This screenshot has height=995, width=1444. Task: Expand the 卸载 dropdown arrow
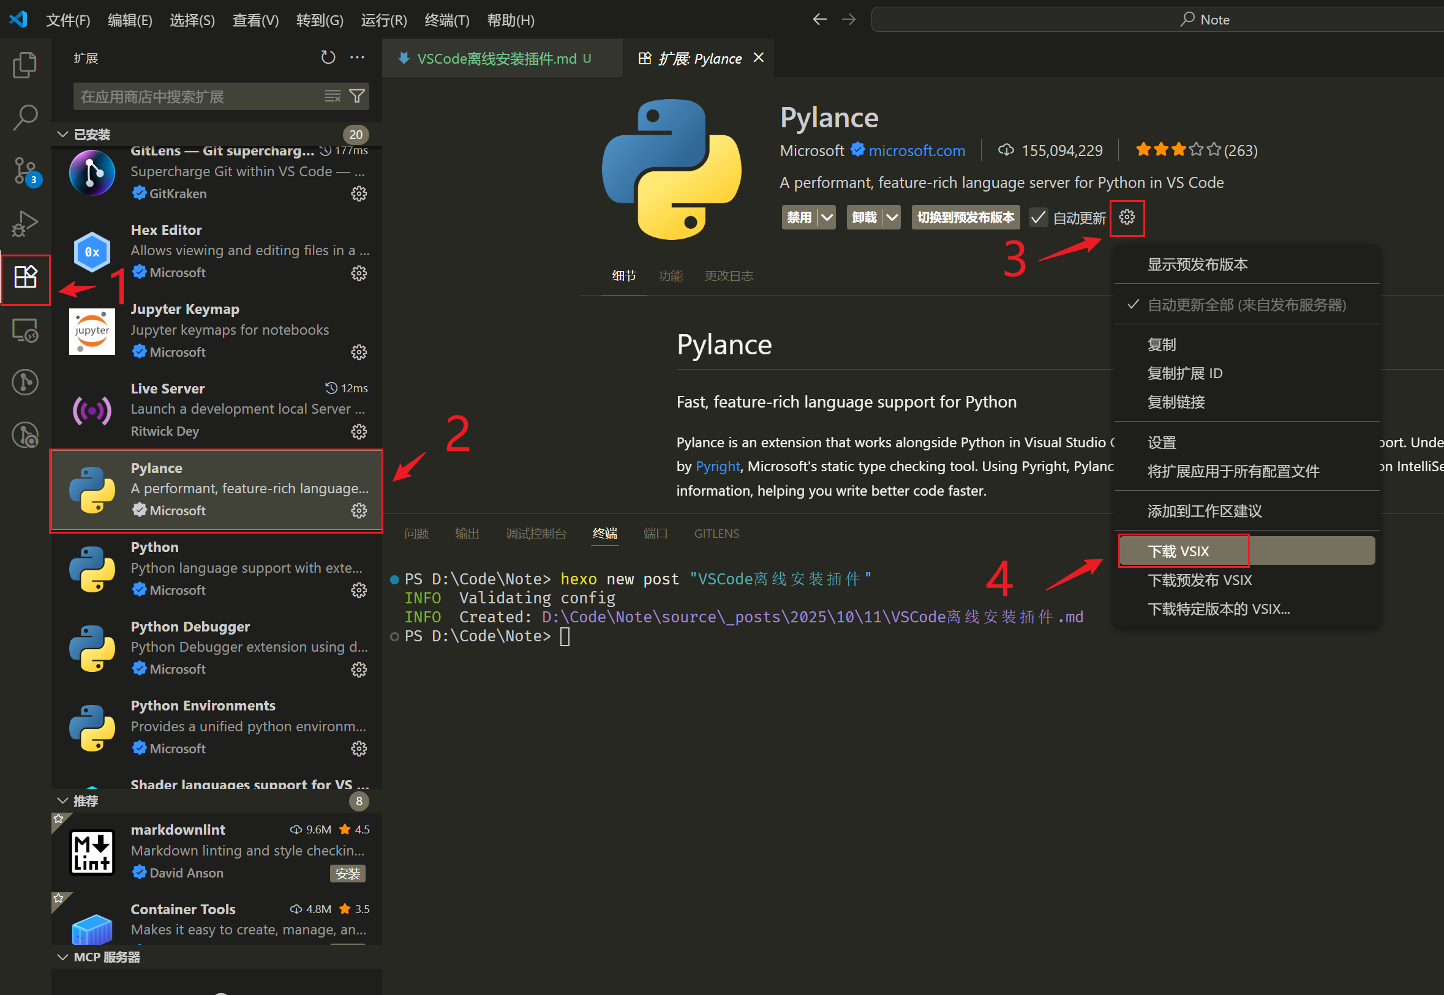pos(892,218)
